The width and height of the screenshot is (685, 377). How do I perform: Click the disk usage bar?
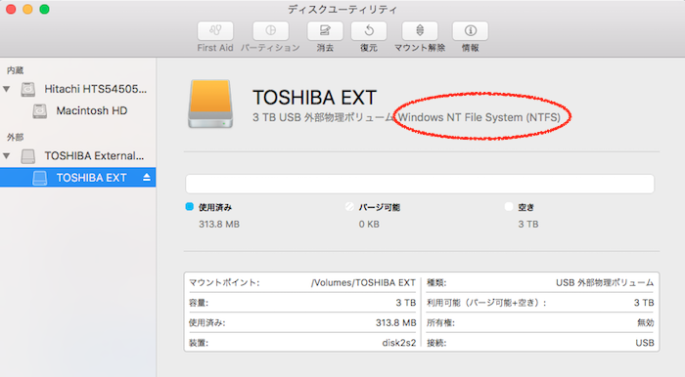420,184
